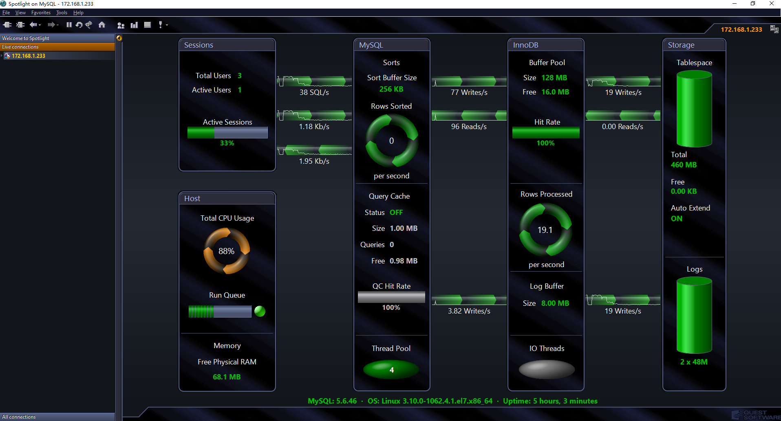
Task: Select the Live connections section header
Action: (57, 47)
